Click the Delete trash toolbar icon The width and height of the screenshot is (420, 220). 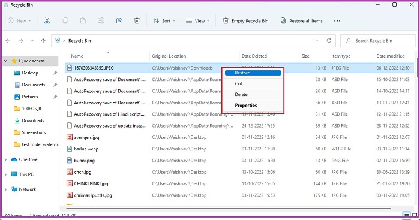pos(137,20)
